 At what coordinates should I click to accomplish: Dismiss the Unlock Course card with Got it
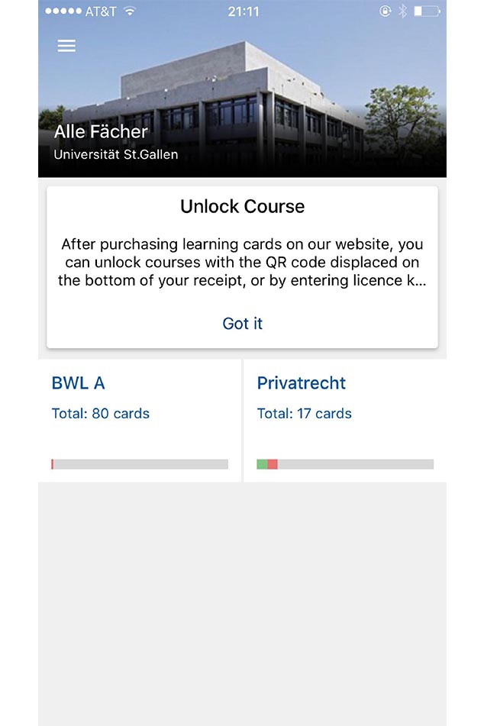click(242, 324)
